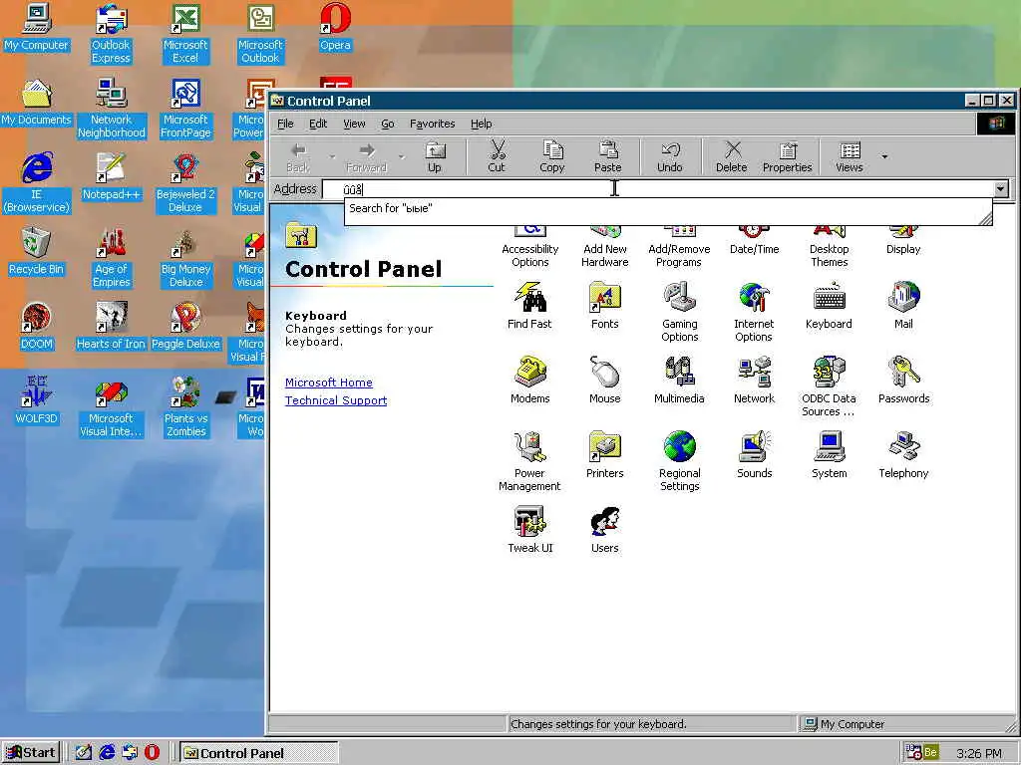Viewport: 1021px width, 765px height.
Task: Select the DOOM desktop shortcut
Action: 36,327
